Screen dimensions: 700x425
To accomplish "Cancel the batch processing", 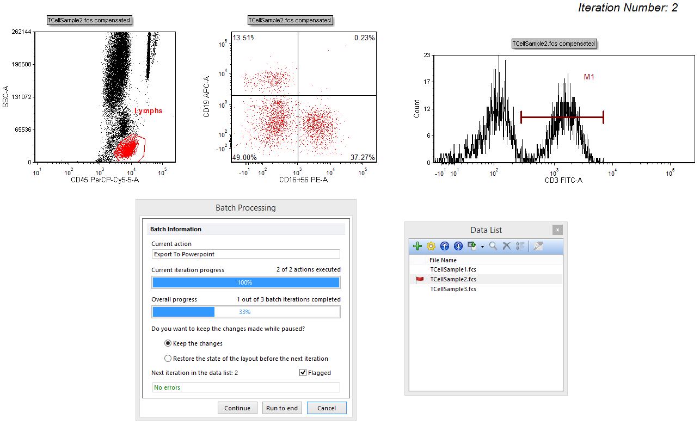I will pos(326,408).
